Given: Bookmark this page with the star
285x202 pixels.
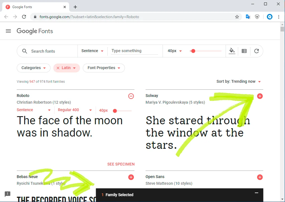Looking at the screenshot, I should click(237, 17).
